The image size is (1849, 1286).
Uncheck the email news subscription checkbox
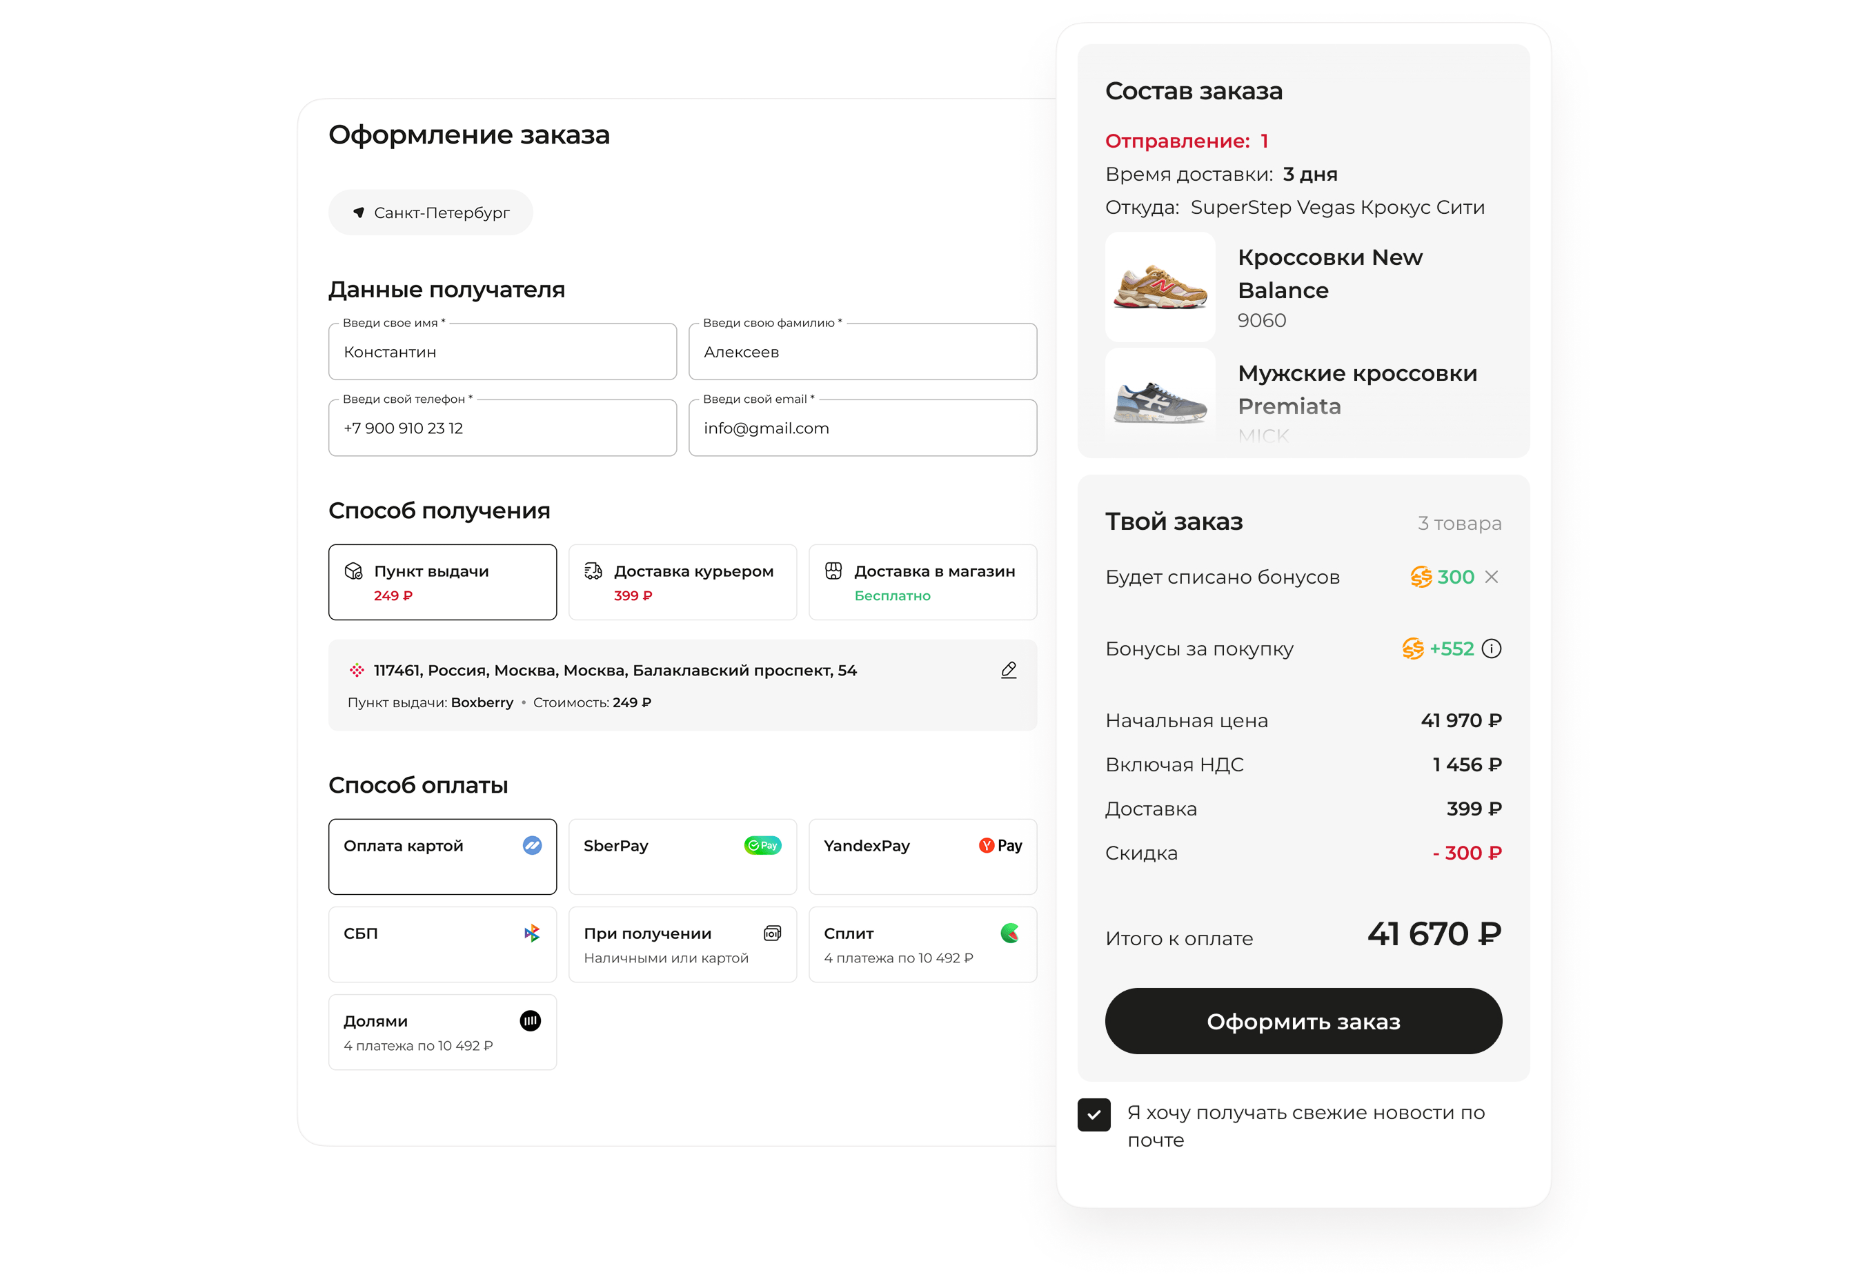[1094, 1114]
